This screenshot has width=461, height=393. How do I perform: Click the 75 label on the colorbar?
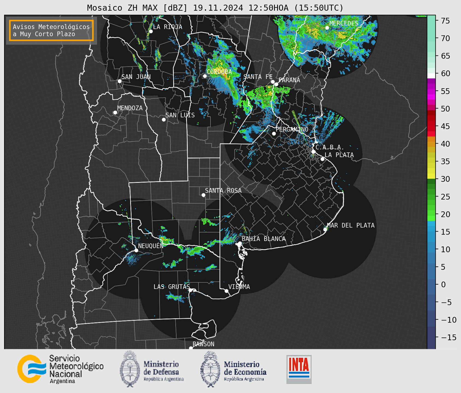click(445, 21)
